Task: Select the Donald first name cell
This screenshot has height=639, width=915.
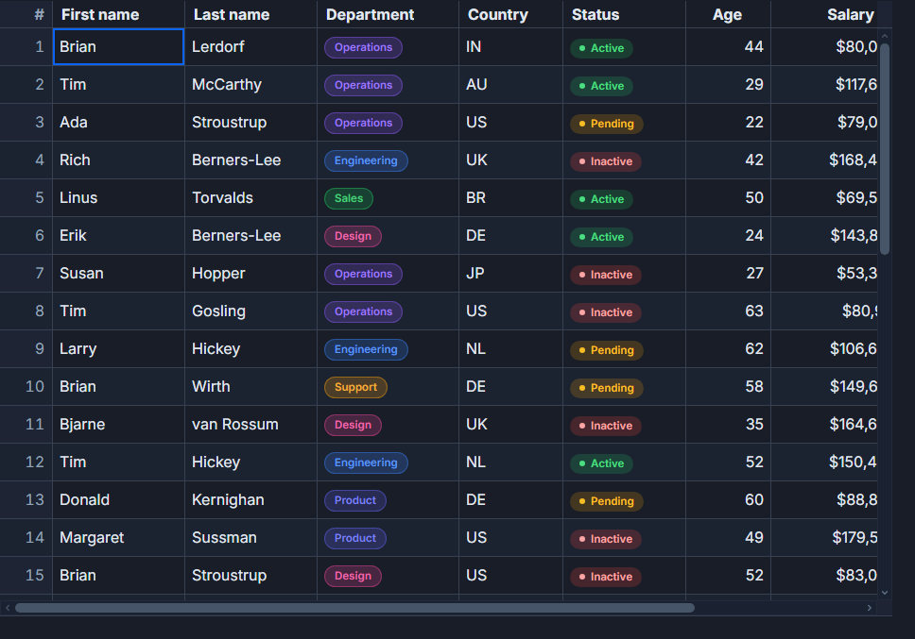Action: click(x=118, y=500)
